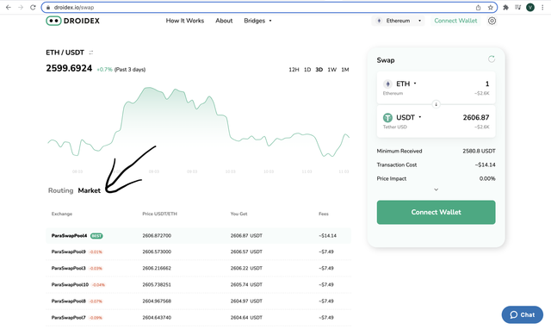Click the browser forward arrow

(21, 8)
